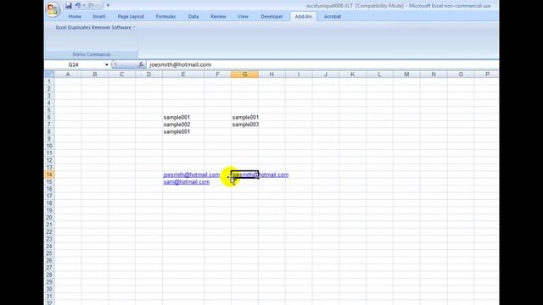Save workbook with quick access icon
The height and width of the screenshot is (305, 543).
pyautogui.click(x=69, y=6)
